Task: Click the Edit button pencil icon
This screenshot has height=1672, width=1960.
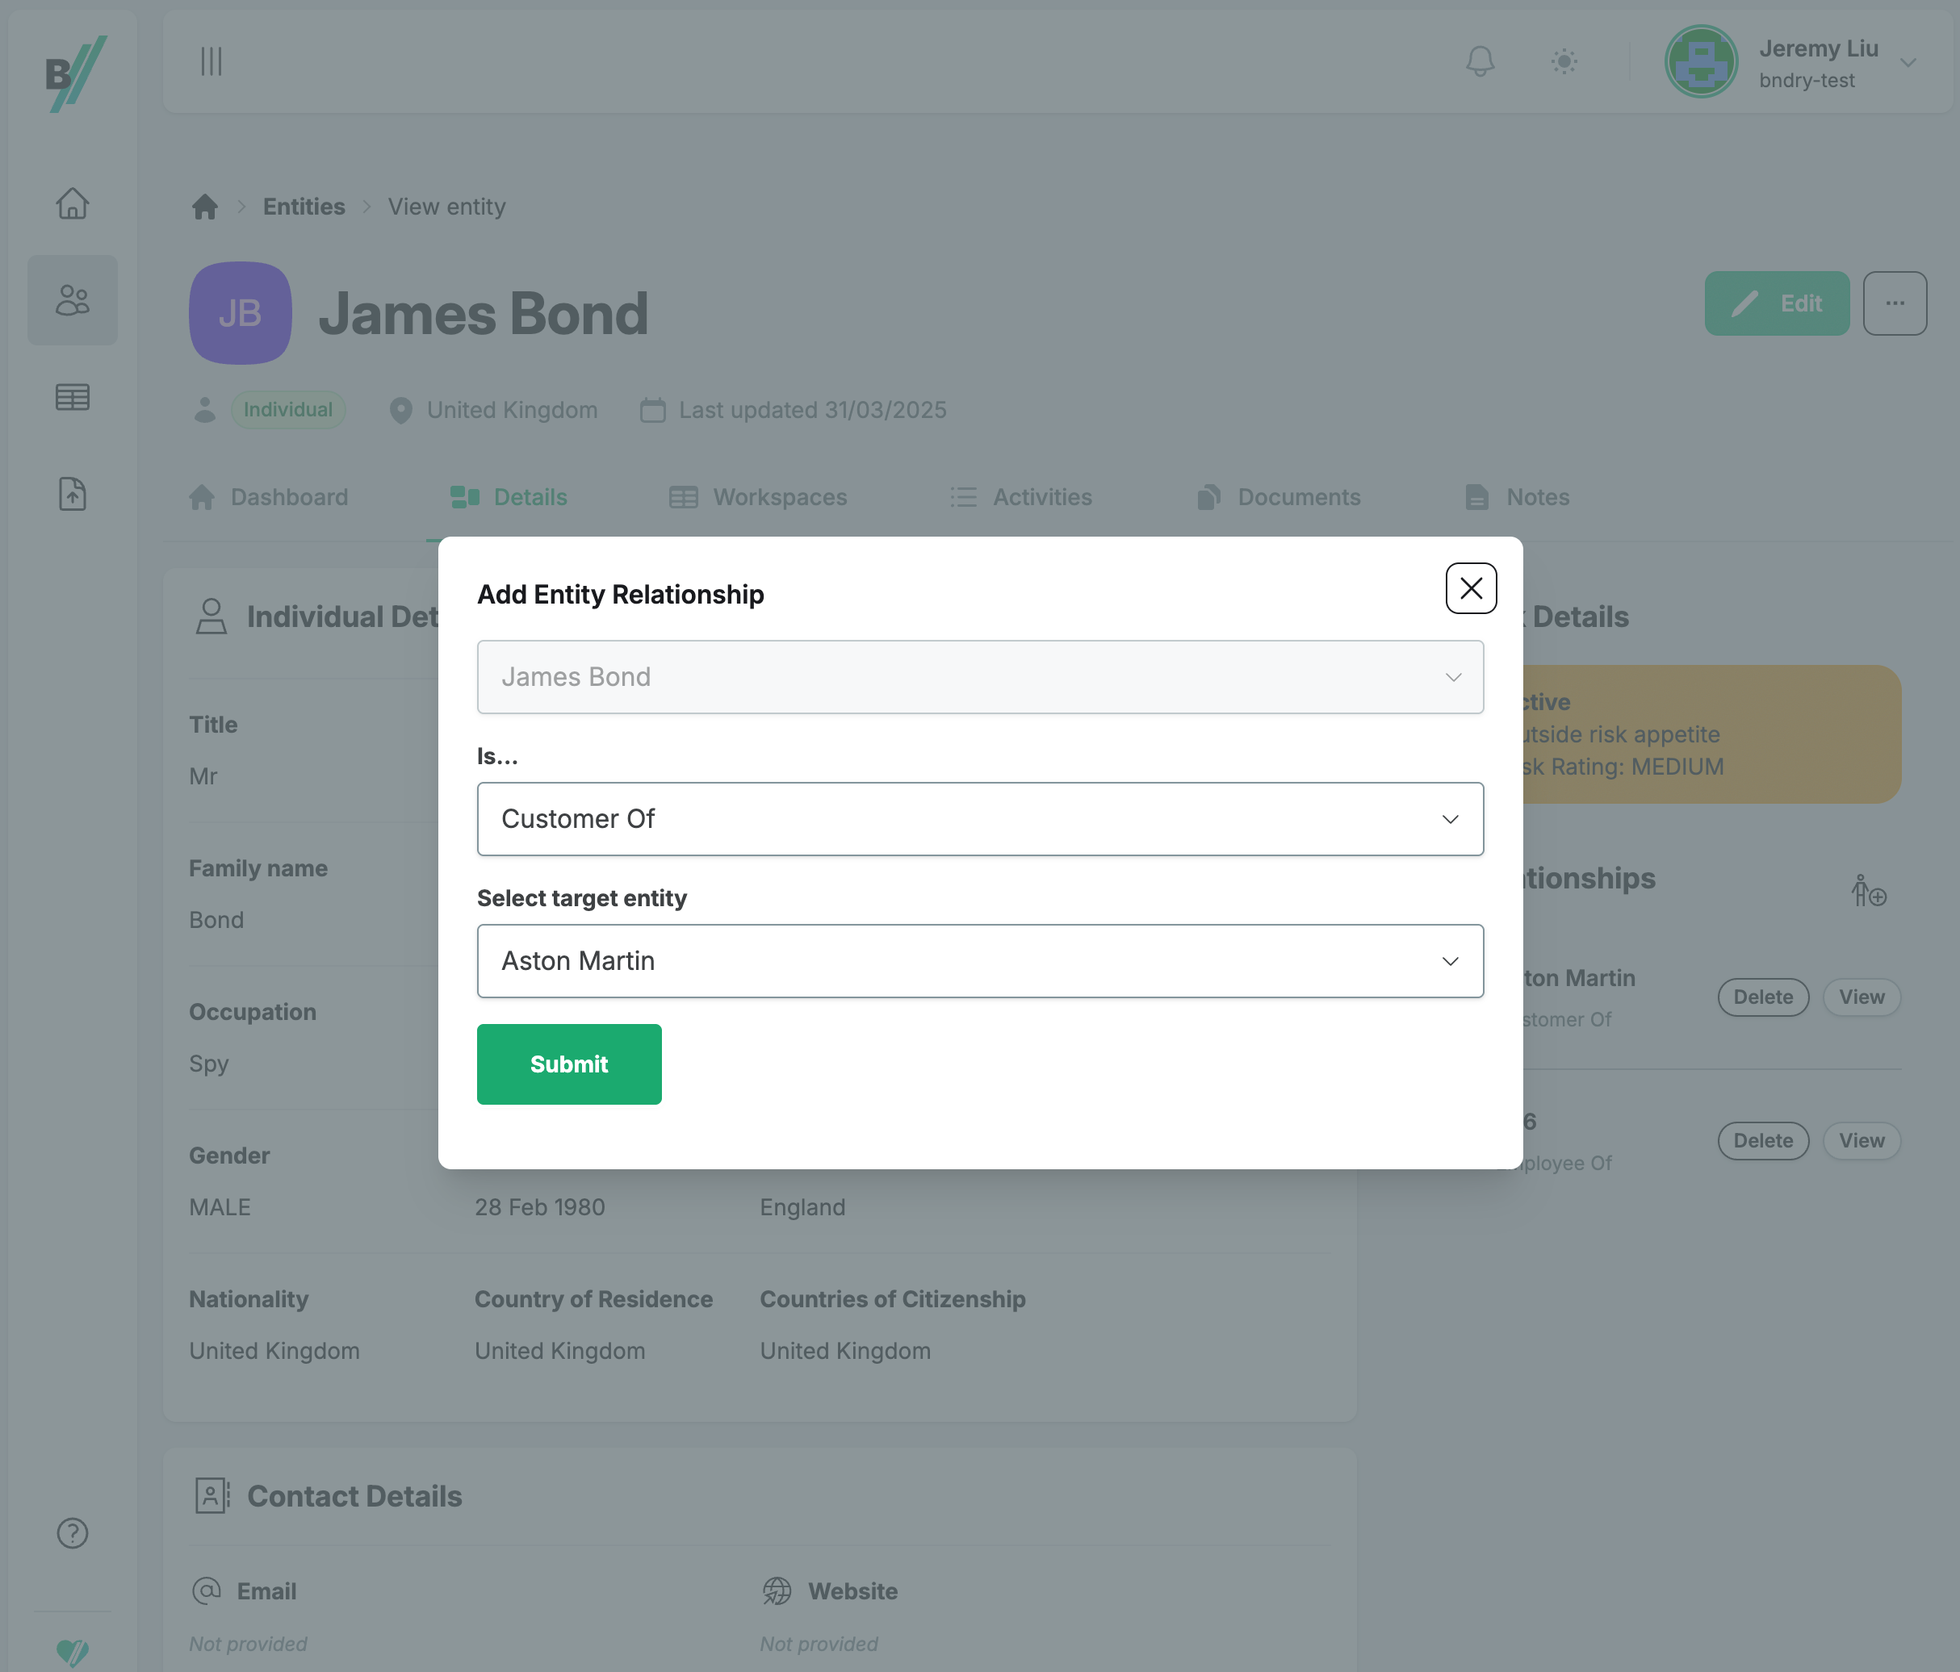Action: pos(1744,303)
